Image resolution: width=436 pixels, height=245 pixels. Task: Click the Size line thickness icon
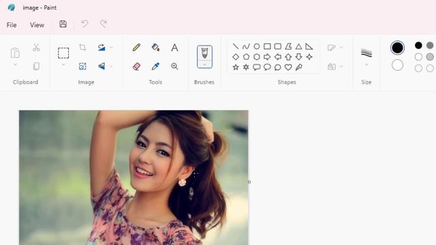[367, 52]
